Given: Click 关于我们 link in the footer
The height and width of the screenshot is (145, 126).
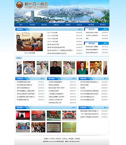Looking at the screenshot, I should [x=52, y=139].
